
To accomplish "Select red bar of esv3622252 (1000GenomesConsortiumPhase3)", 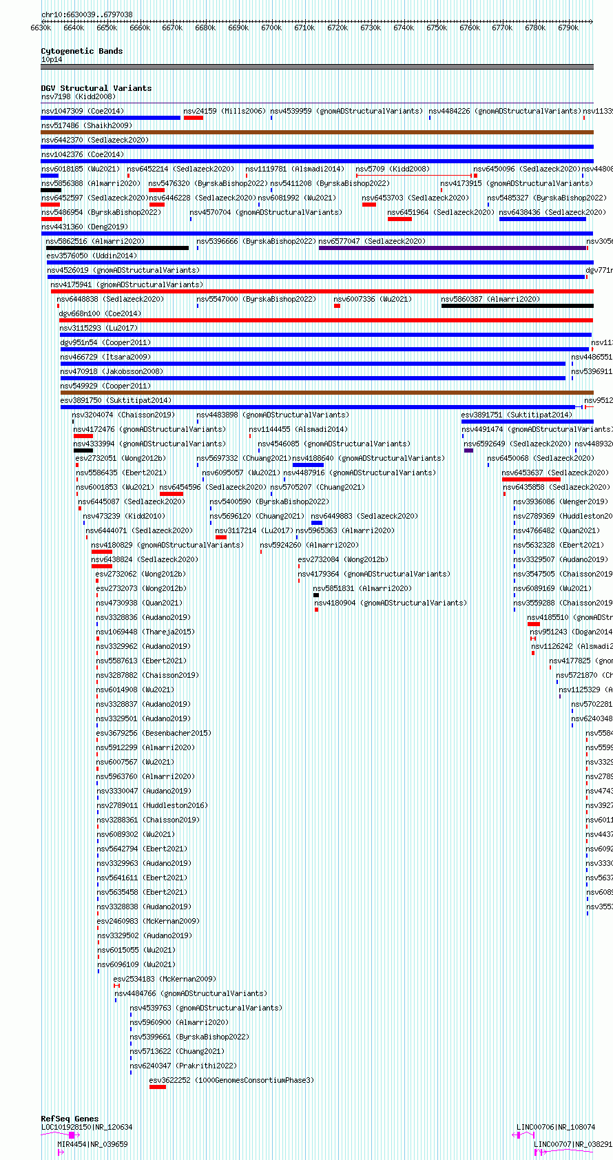I will click(158, 1087).
